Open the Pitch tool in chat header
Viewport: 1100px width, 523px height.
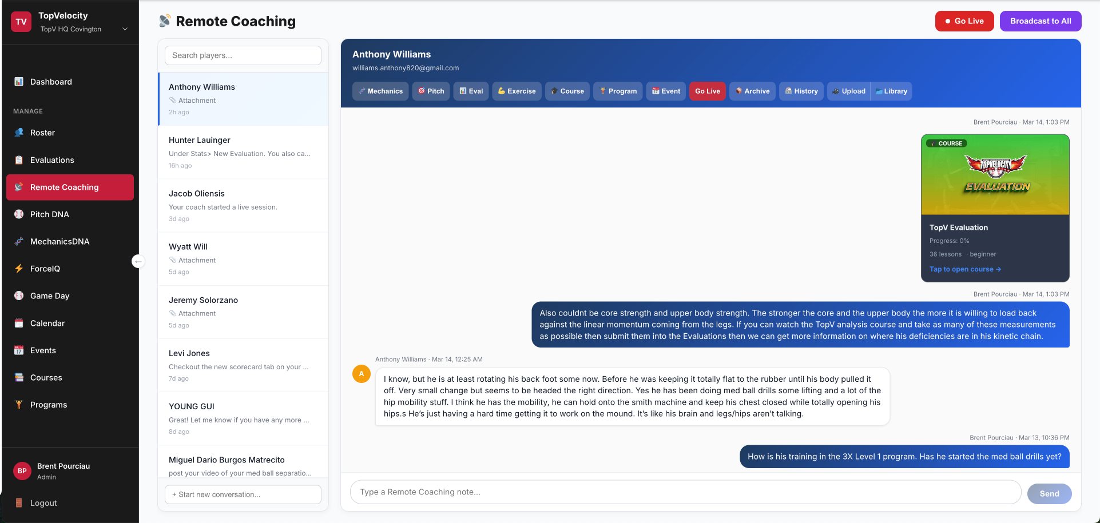[431, 91]
